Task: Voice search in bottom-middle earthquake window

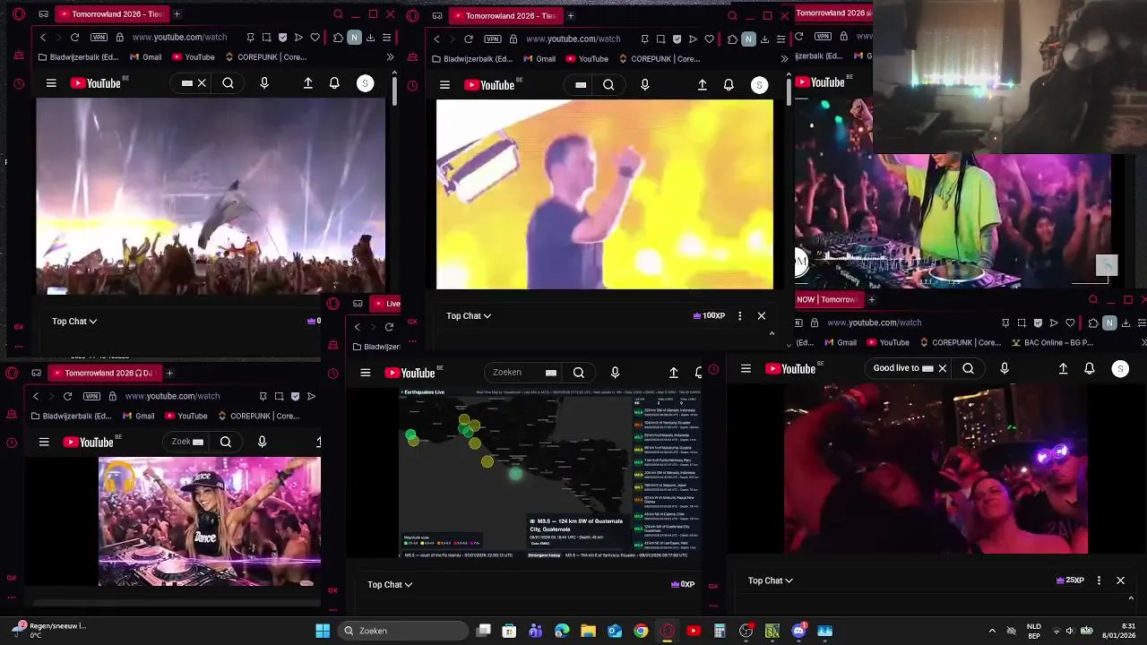Action: pos(615,373)
